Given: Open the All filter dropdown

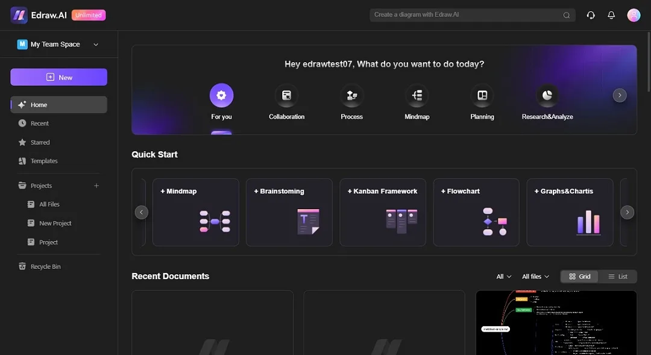Looking at the screenshot, I should [x=503, y=277].
